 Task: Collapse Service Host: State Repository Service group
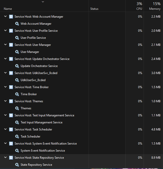[5, 158]
